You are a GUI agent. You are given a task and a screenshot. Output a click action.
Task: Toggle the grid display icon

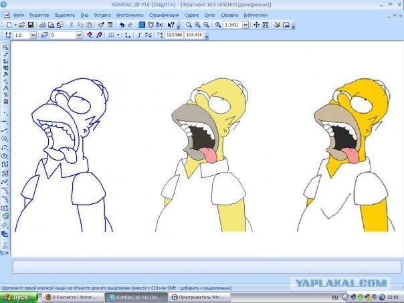(x=111, y=35)
